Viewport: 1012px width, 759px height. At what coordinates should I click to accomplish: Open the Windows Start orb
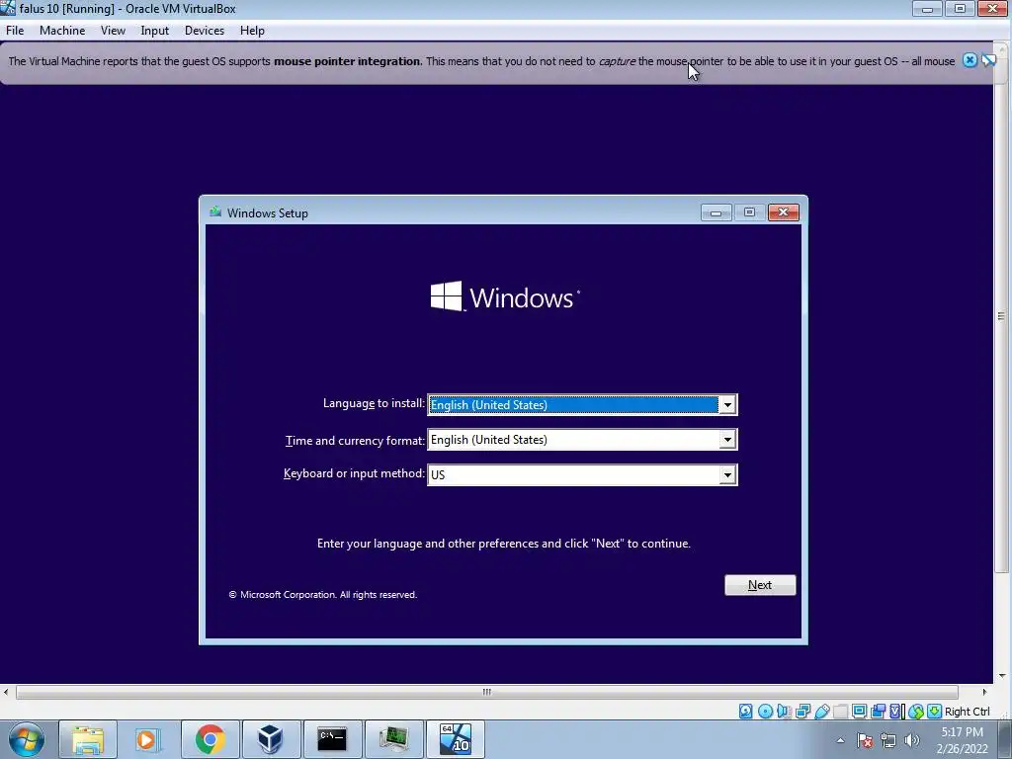(27, 739)
